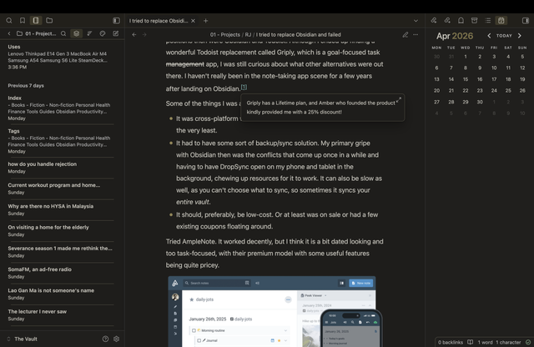
Task: Click the '1 word' status bar entry
Action: pos(485,342)
